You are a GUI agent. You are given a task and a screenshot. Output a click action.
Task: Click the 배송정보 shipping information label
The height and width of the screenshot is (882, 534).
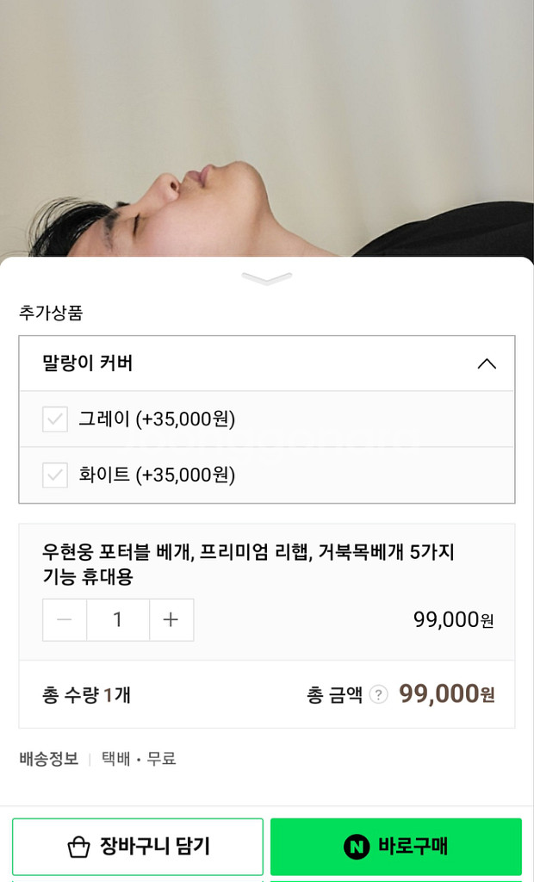pos(46,760)
